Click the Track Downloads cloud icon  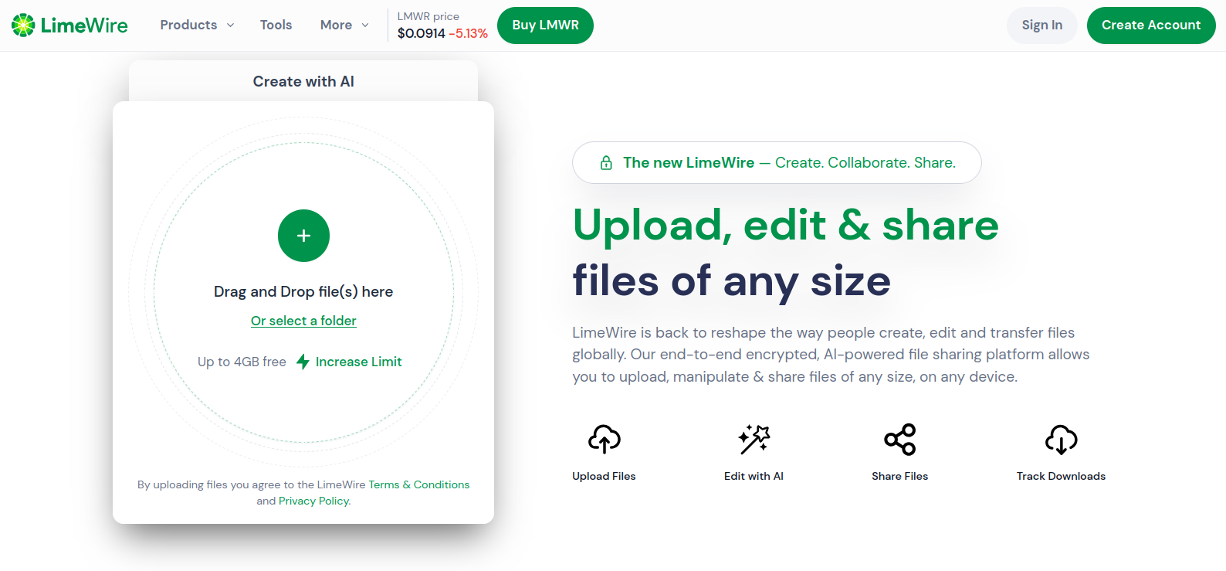1061,439
